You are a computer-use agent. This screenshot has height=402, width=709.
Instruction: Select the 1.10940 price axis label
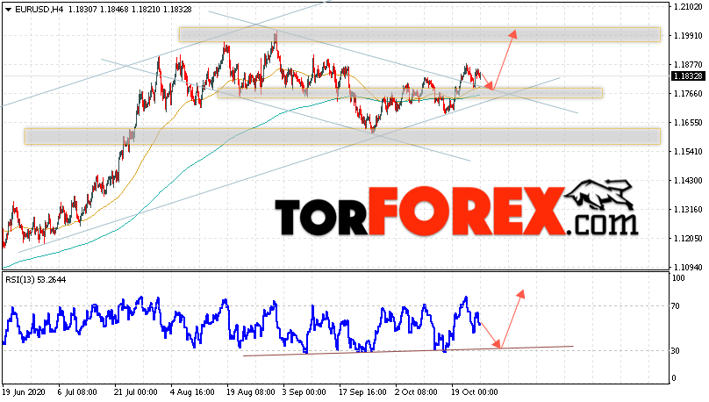[688, 268]
